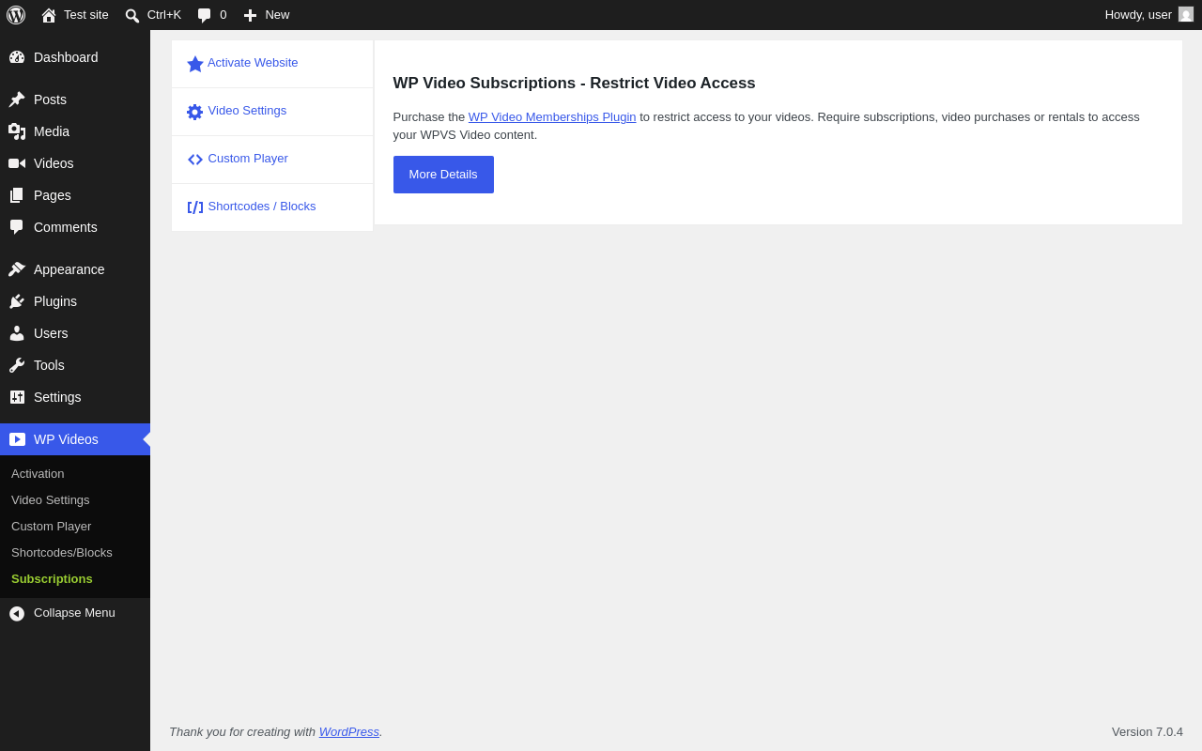This screenshot has width=1202, height=751.
Task: Open the Media menu label
Action: [x=52, y=131]
